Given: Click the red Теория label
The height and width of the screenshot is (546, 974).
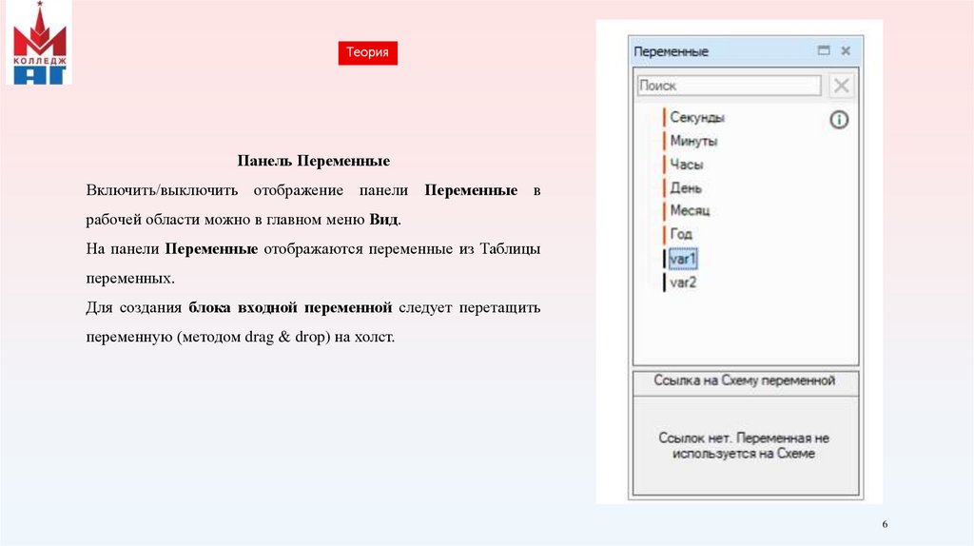Looking at the screenshot, I should click(368, 52).
